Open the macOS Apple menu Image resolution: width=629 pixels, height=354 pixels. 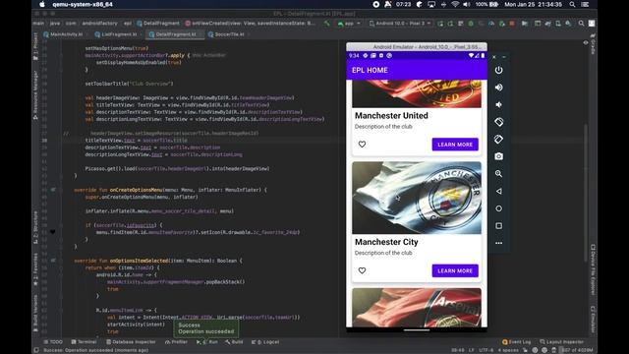pyautogui.click(x=42, y=5)
